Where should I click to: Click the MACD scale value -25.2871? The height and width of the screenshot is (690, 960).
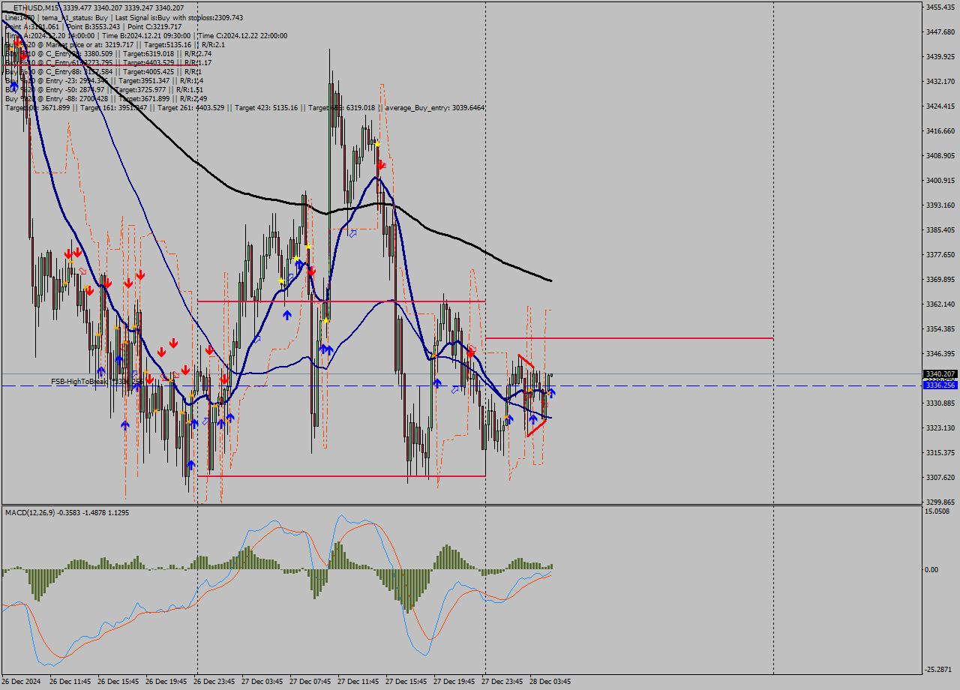939,669
